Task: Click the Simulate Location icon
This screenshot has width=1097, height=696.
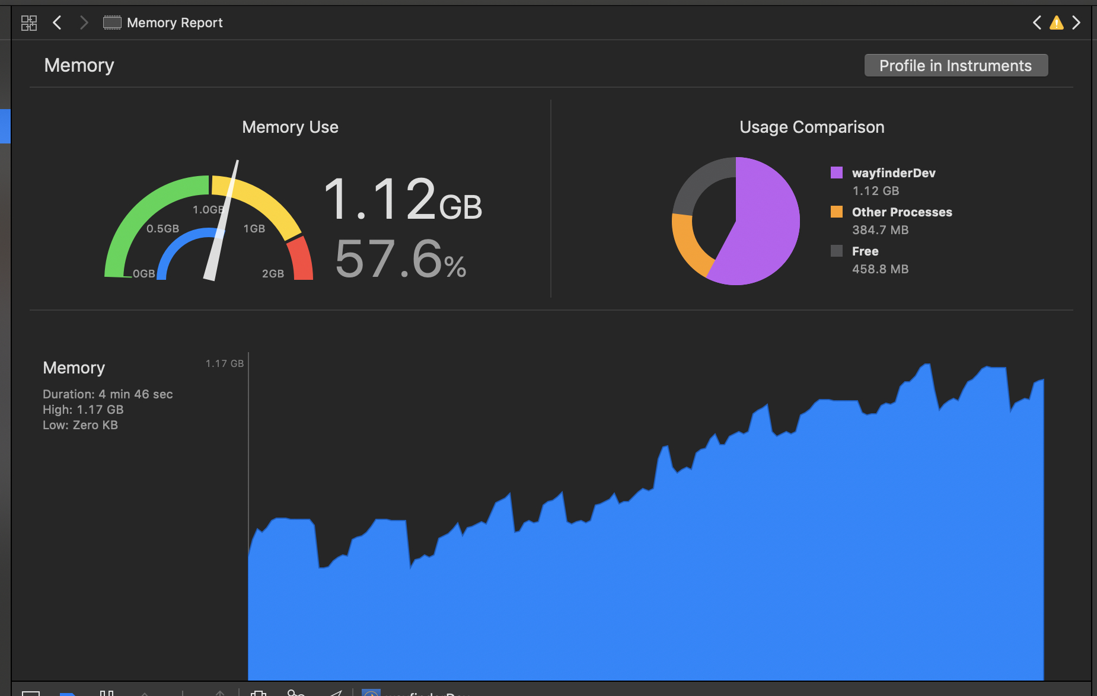Action: (337, 692)
